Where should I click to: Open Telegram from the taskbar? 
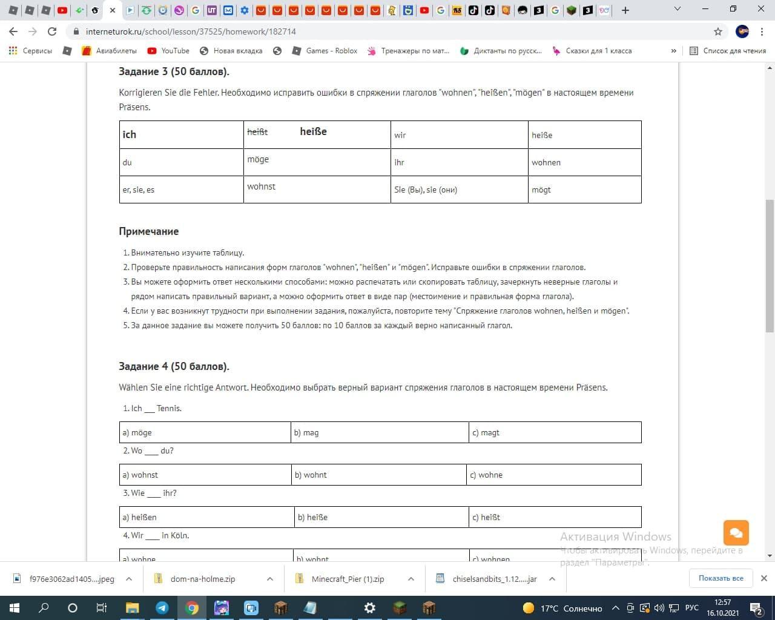[x=162, y=608]
